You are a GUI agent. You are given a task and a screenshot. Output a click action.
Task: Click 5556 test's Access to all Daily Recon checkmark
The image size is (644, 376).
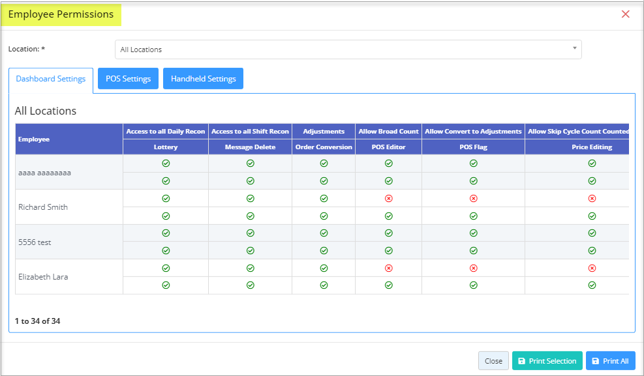(166, 233)
